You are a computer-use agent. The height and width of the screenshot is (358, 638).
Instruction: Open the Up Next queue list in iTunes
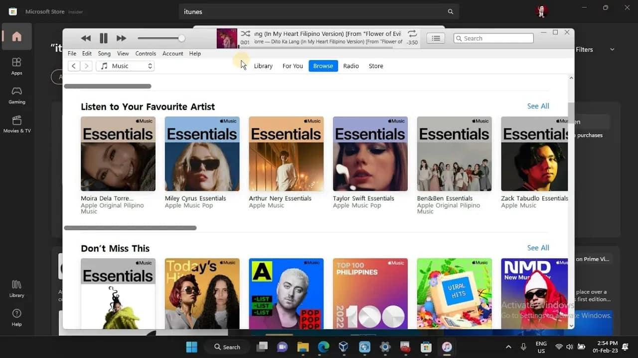[x=435, y=38]
